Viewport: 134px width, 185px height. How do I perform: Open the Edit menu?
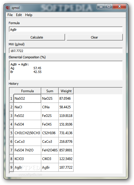[19, 15]
